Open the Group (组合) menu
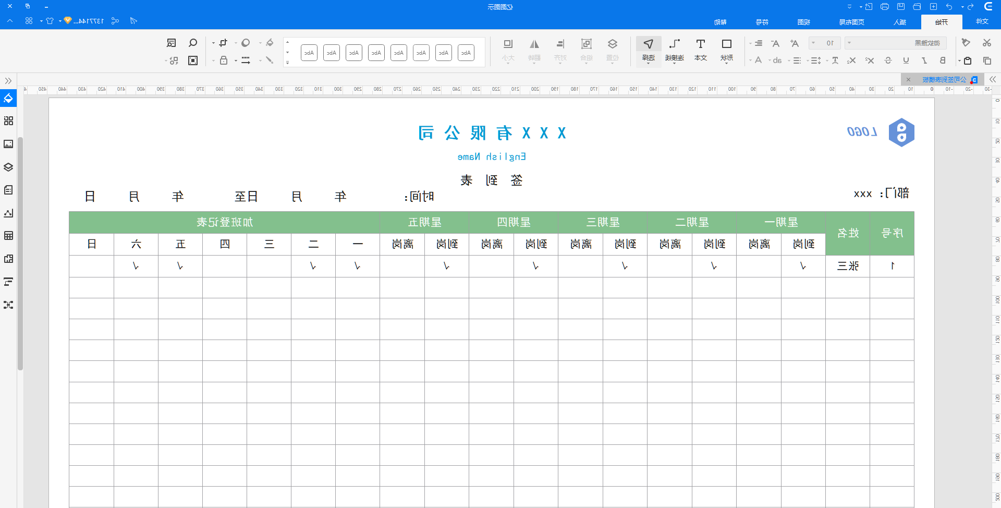Screen dimensions: 1001x508 (x=587, y=50)
